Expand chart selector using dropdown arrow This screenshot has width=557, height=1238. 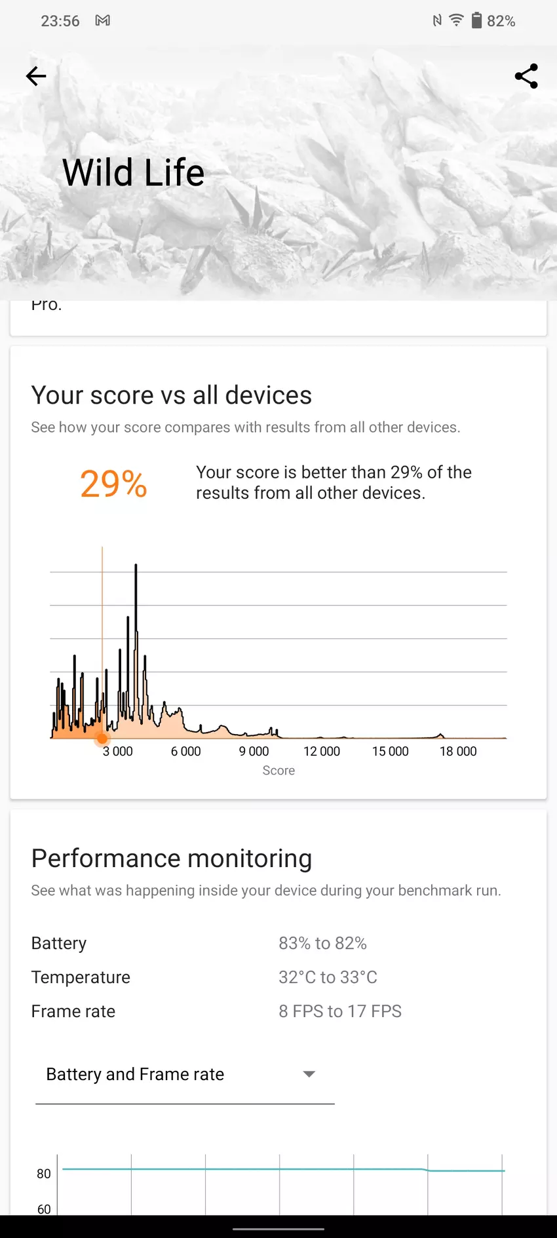[309, 1074]
